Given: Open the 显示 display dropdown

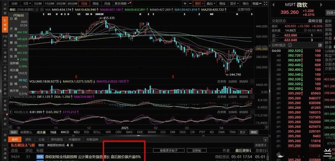Looking at the screenshot, I should pyautogui.click(x=234, y=3).
